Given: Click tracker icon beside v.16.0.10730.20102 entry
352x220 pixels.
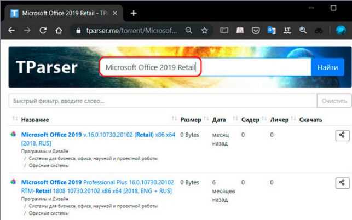Looking at the screenshot, I should click(x=13, y=134).
